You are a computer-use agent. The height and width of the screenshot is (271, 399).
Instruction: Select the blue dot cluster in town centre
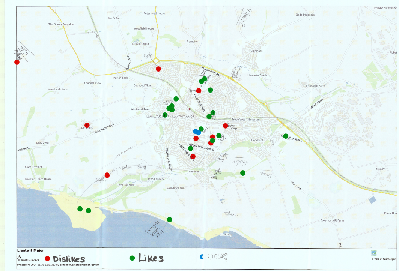197,132
